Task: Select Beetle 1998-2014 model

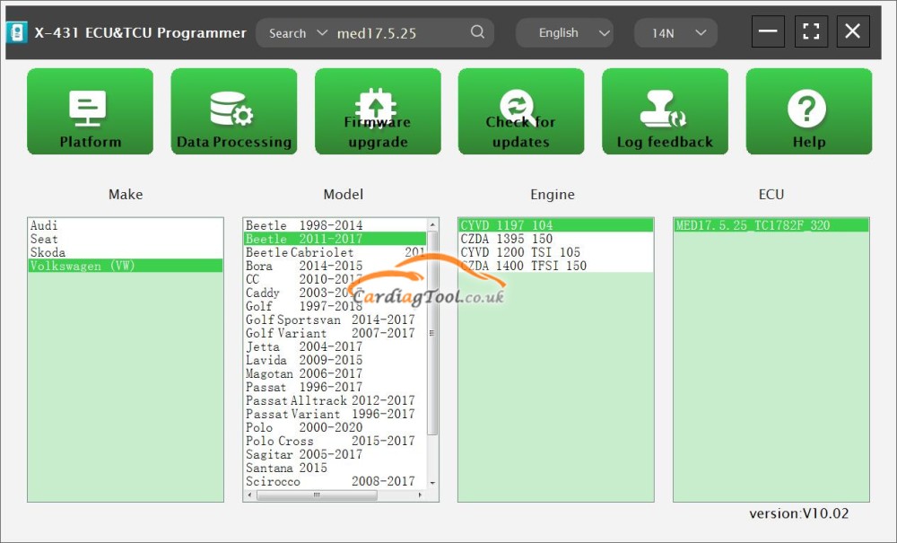Action: click(335, 225)
